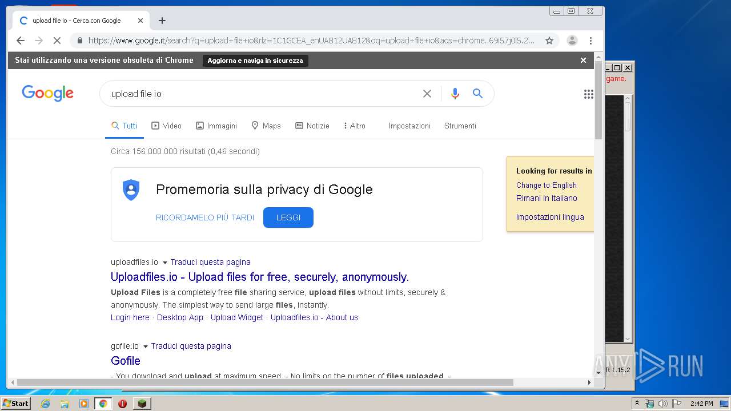This screenshot has height=411, width=731.
Task: Open the Google apps grid icon
Action: (x=588, y=94)
